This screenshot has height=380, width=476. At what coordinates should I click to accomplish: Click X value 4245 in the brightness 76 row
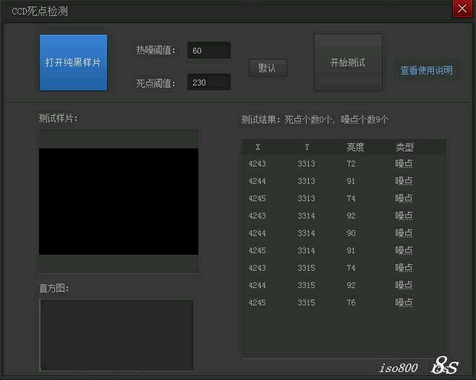tap(257, 303)
